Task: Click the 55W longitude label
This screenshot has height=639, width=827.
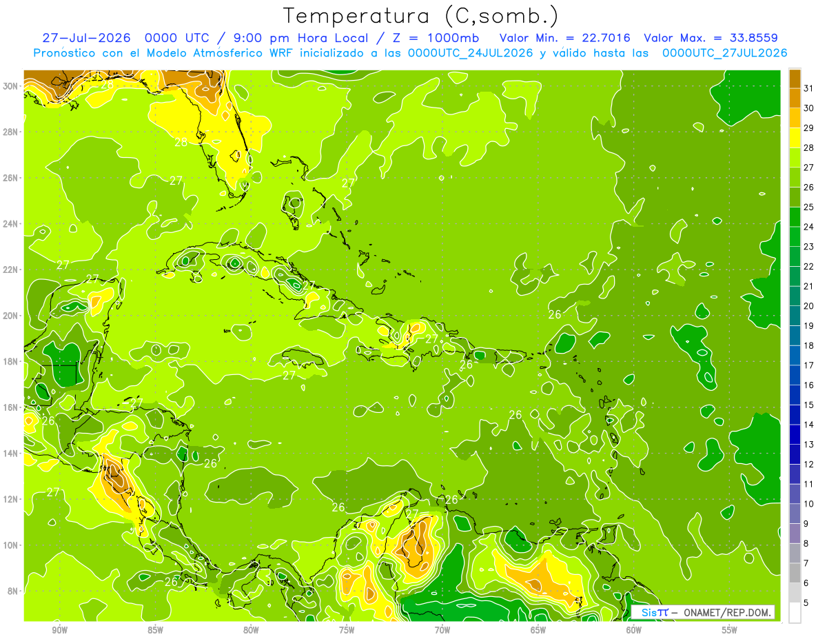Action: [729, 631]
